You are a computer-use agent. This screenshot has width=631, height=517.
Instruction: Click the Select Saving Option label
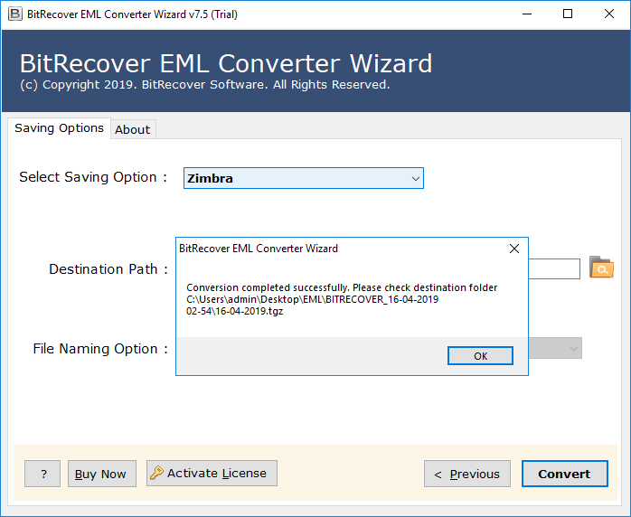(93, 177)
